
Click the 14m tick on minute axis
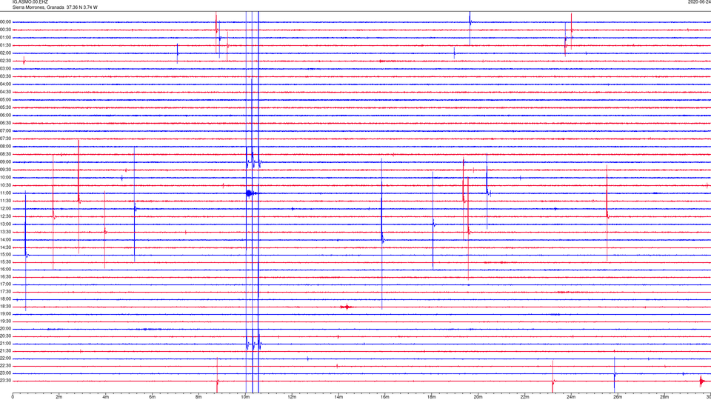pos(338,397)
